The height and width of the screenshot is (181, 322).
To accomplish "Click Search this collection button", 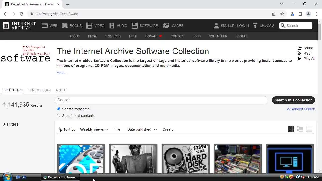I will [294, 100].
